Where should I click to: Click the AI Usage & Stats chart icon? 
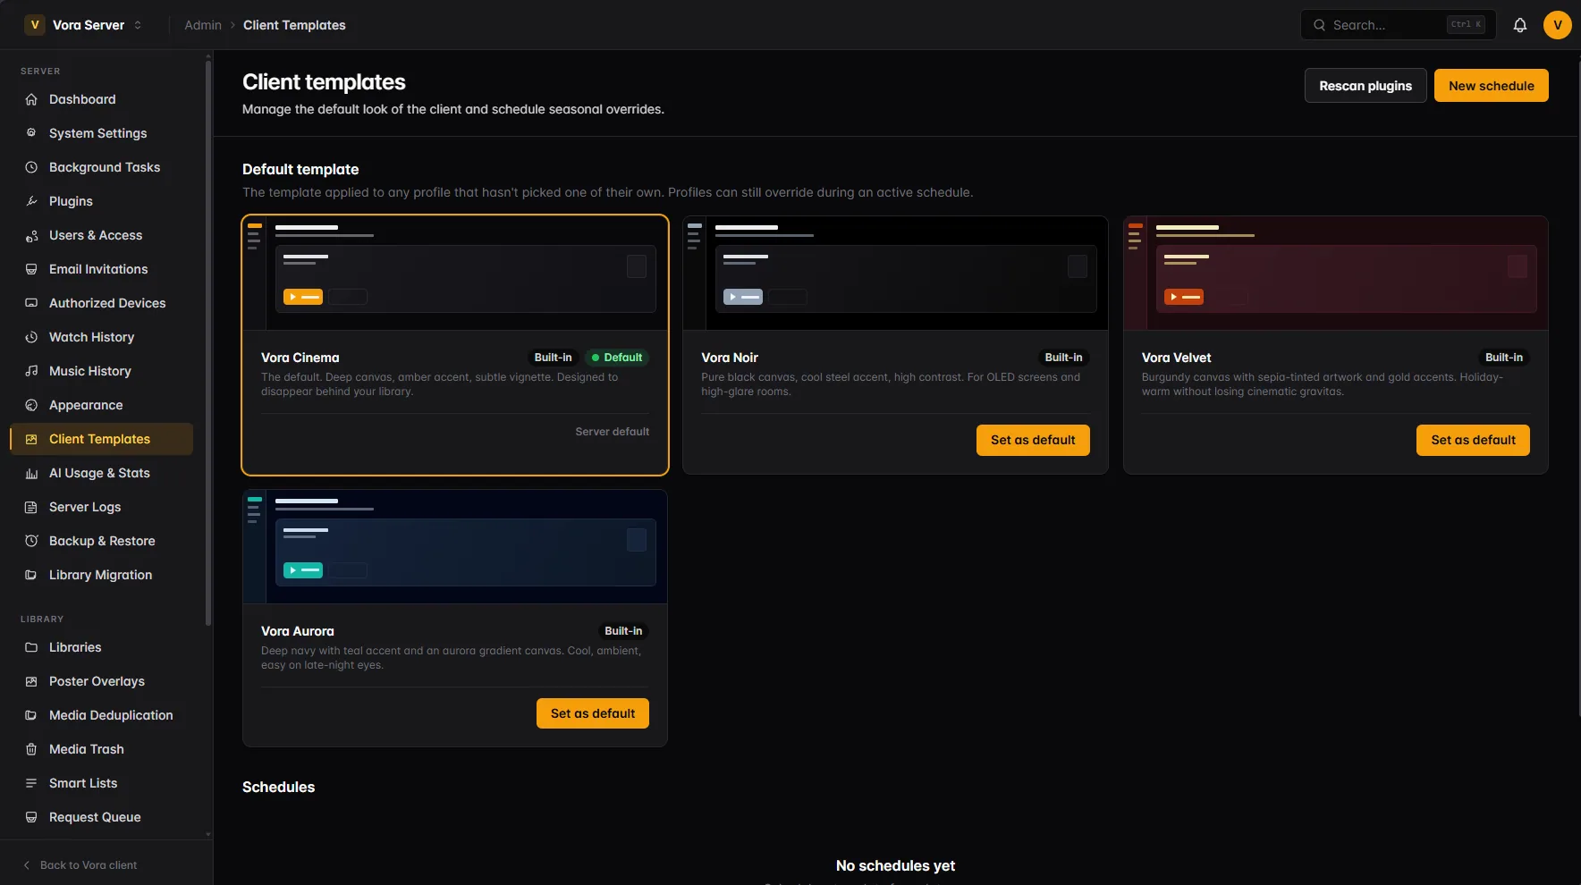(31, 473)
